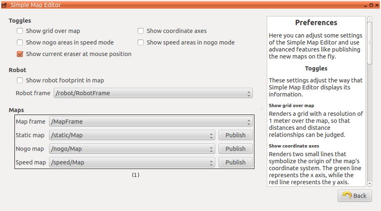
Task: Expand the Nogo map topic dropdown
Action: 132,149
